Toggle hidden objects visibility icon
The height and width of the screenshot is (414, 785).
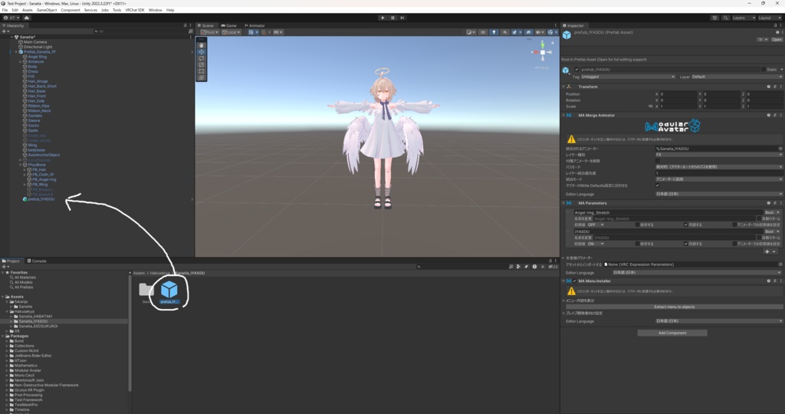tap(528, 32)
